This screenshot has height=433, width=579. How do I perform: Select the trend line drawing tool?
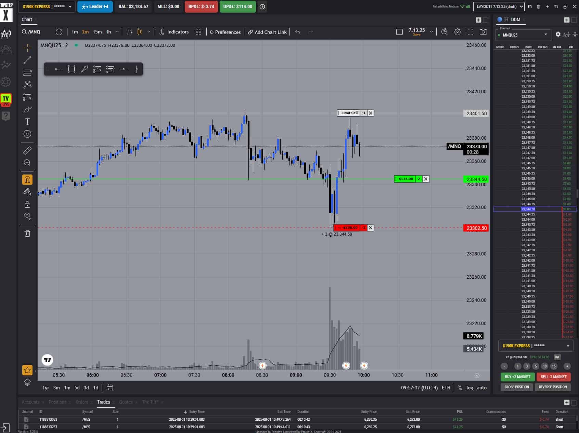click(27, 60)
